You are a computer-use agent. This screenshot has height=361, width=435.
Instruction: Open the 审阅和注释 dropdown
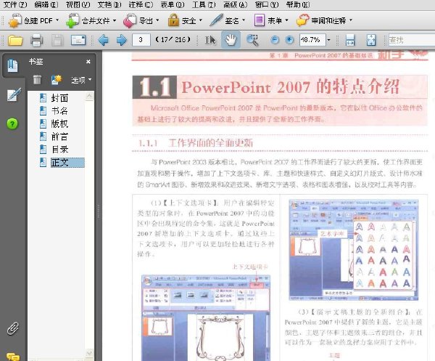click(x=324, y=20)
